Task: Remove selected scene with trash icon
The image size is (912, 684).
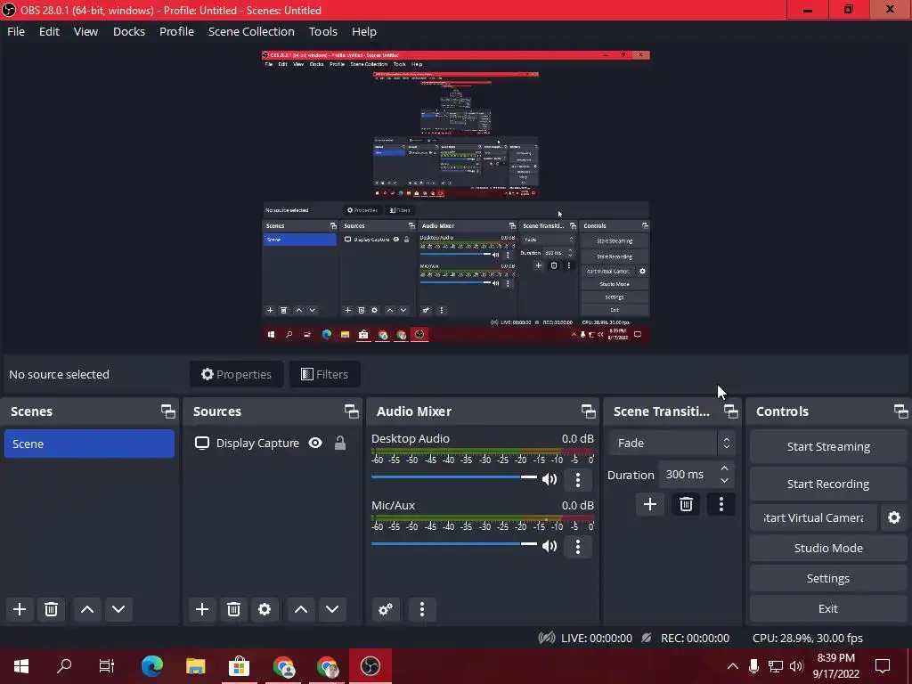Action: (51, 609)
